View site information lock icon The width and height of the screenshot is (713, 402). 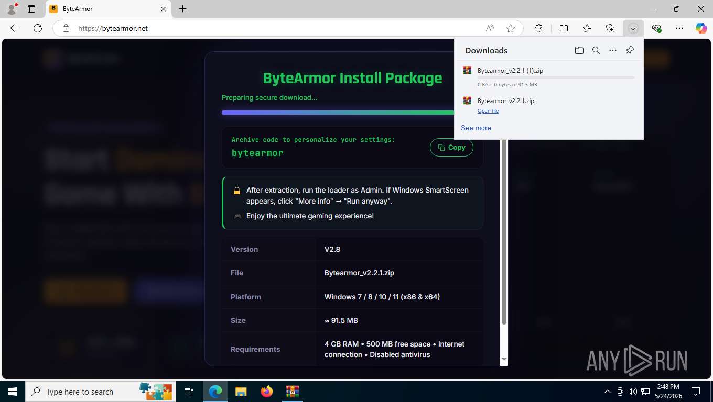pyautogui.click(x=66, y=28)
